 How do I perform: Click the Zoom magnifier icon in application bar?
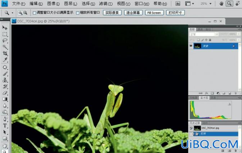click(x=229, y=4)
